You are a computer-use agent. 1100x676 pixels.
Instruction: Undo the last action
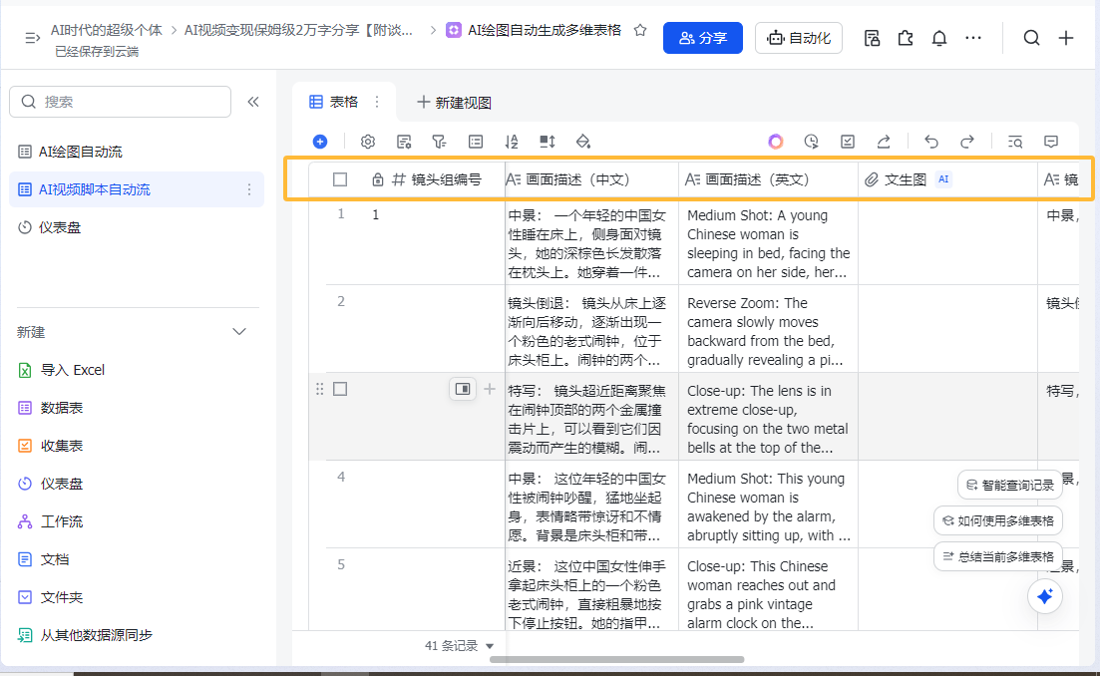[930, 142]
